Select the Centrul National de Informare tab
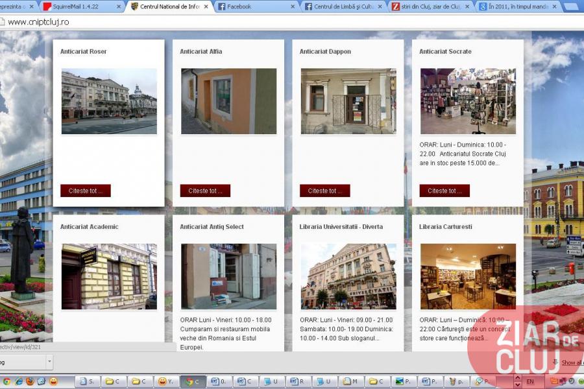This screenshot has width=584, height=389. pyautogui.click(x=169, y=6)
